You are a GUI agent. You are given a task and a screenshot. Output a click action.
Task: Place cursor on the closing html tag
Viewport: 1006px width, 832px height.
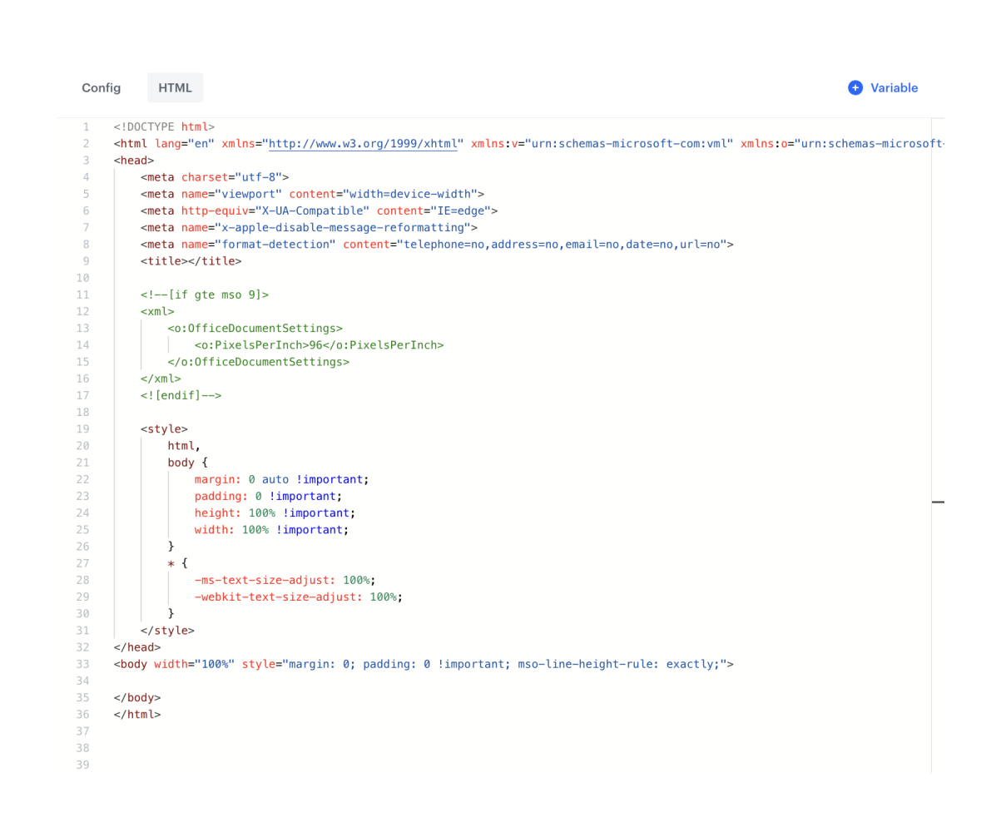point(136,714)
